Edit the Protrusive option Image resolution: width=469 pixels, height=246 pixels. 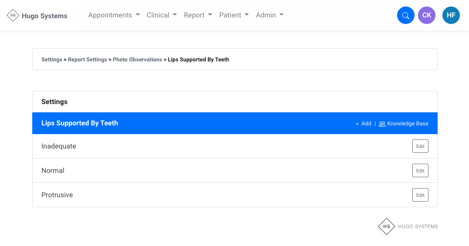click(420, 195)
